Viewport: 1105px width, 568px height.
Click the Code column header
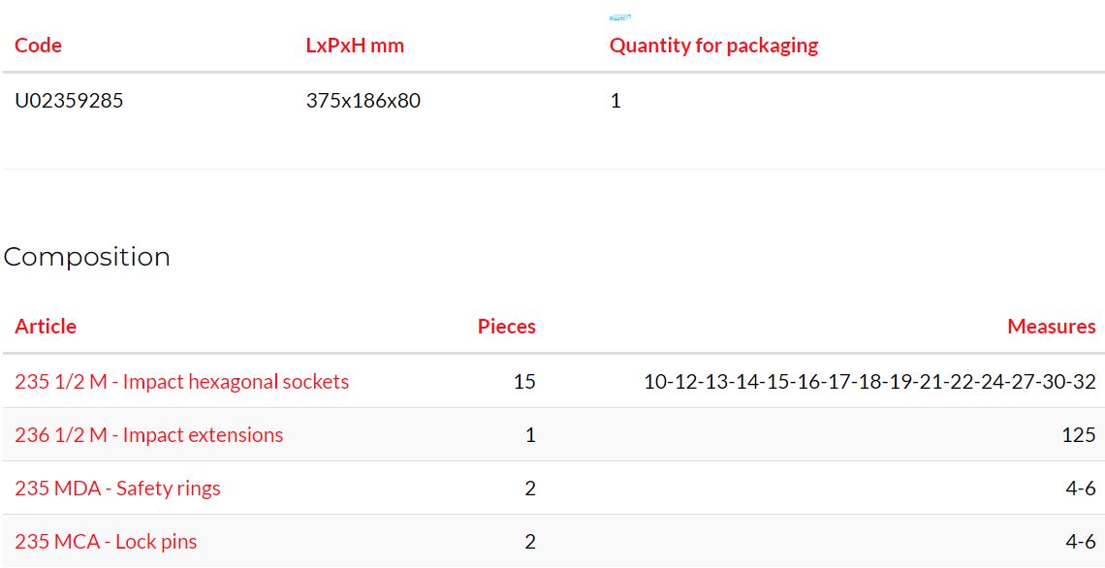pos(38,46)
